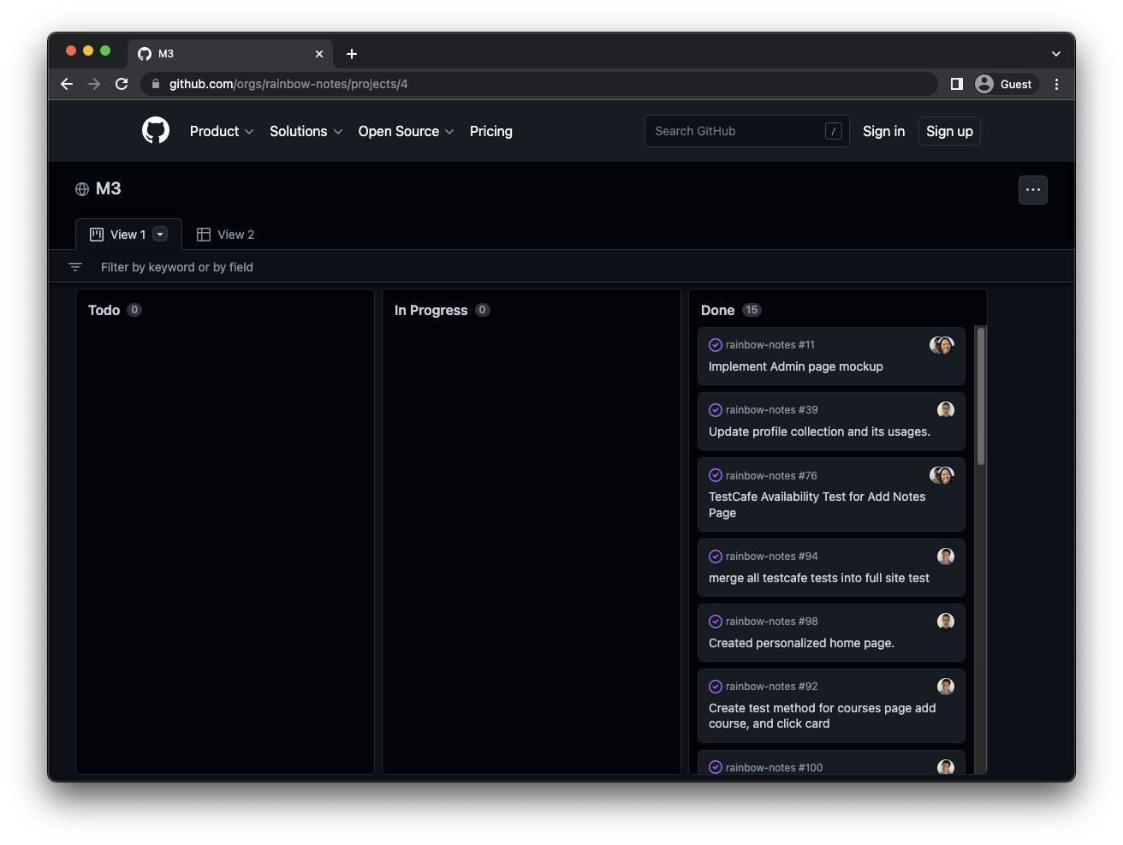Click the assignee avatar on issue #98 card
This screenshot has height=845, width=1123.
(946, 622)
